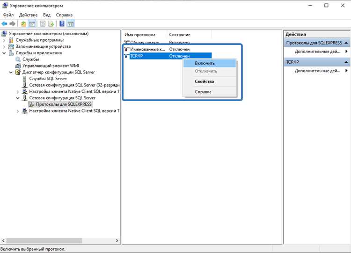Toggle the show/hide action pane button
Viewport: 351px width, 253px height.
71,24
